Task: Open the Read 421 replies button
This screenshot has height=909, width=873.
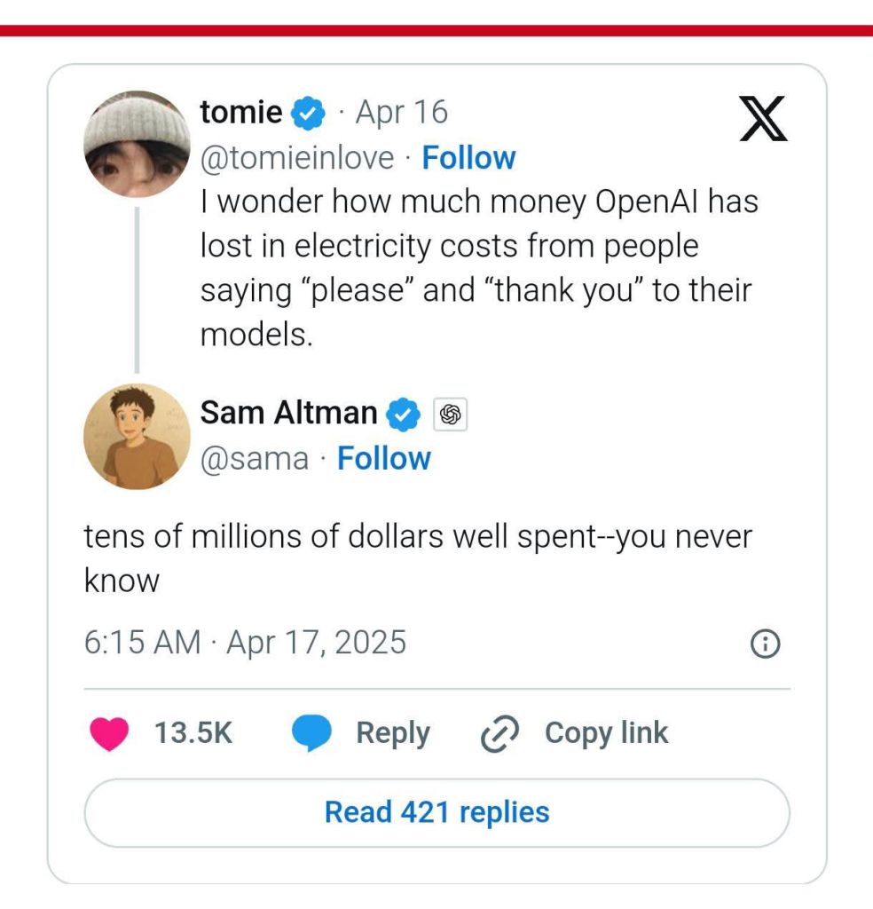Action: (x=436, y=812)
